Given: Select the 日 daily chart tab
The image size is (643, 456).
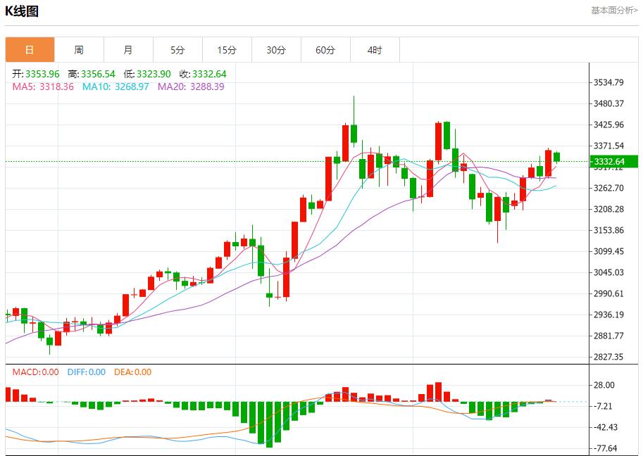Looking at the screenshot, I should coord(30,50).
